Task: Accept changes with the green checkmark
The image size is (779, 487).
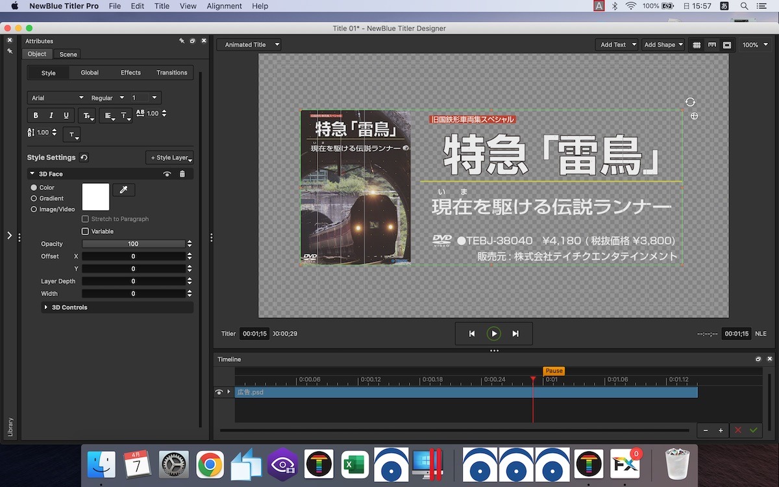Action: 754,431
